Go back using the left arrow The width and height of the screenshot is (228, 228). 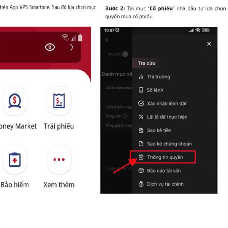[107, 40]
